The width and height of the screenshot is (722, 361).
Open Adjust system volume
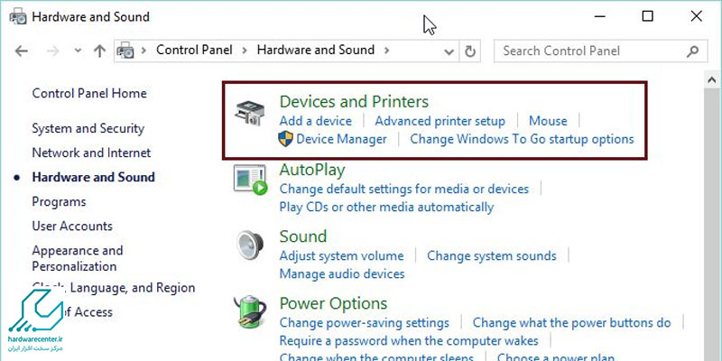pyautogui.click(x=341, y=256)
